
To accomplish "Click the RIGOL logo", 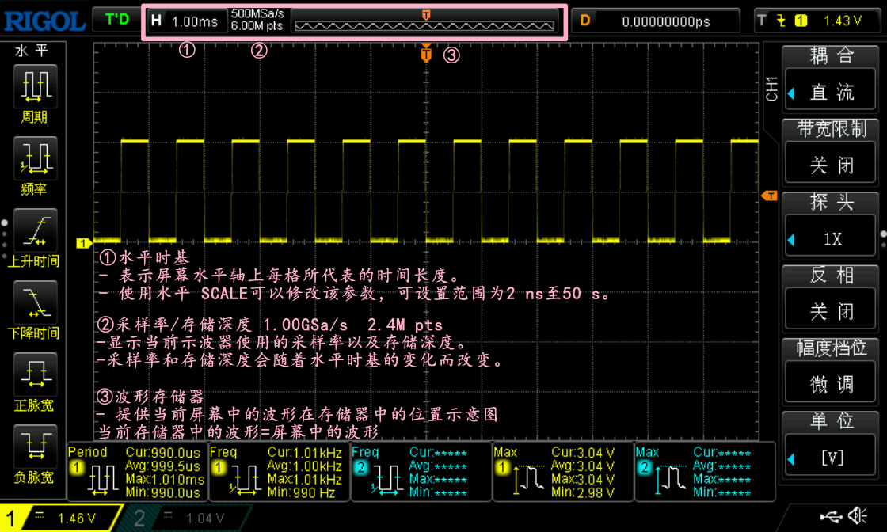I will (44, 21).
